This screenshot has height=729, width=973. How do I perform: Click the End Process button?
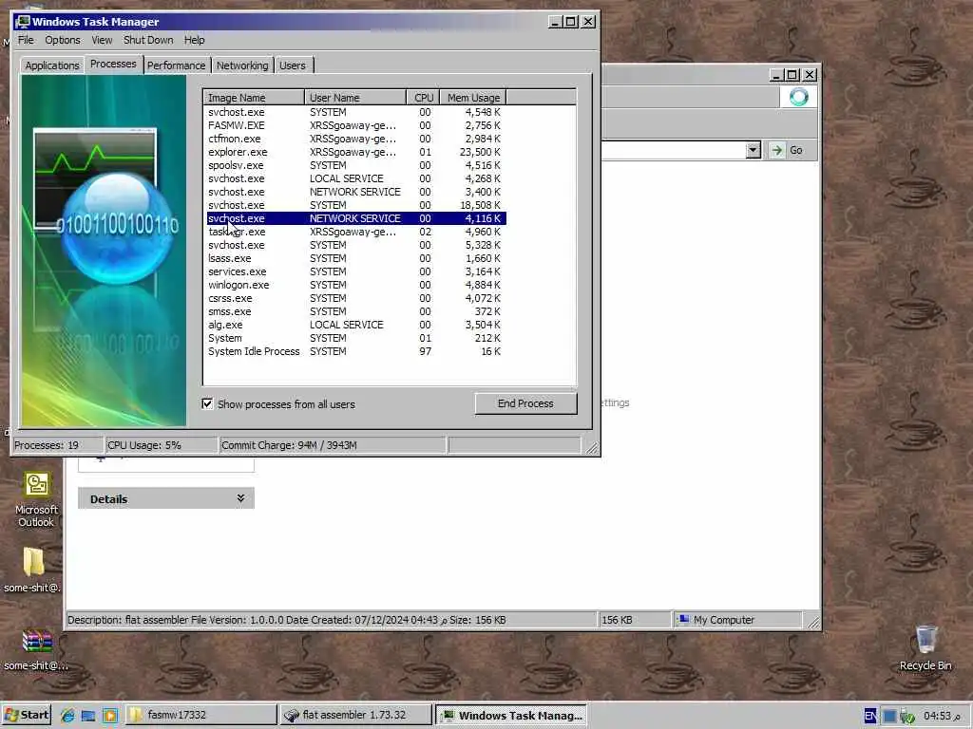click(525, 403)
